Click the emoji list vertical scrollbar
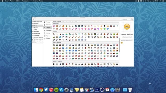Viewport: 166px width, 93px height. click(x=119, y=45)
